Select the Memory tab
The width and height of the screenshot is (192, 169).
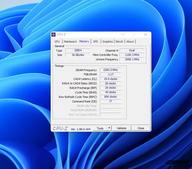(x=84, y=41)
